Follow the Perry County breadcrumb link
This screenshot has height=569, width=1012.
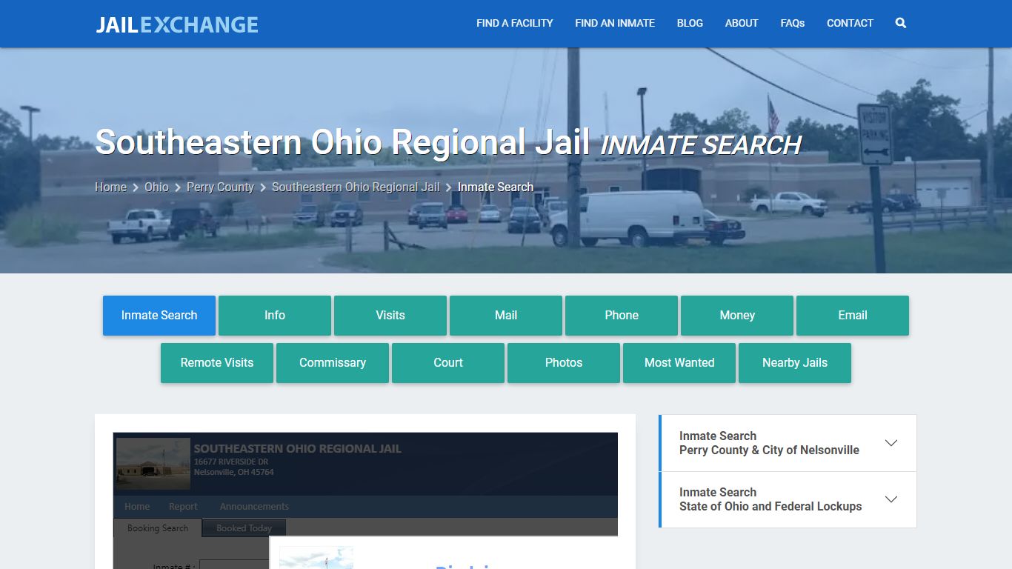[x=220, y=187]
